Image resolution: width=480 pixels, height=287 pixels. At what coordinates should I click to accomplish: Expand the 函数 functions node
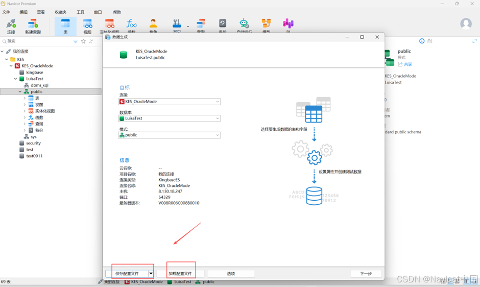tap(25, 117)
